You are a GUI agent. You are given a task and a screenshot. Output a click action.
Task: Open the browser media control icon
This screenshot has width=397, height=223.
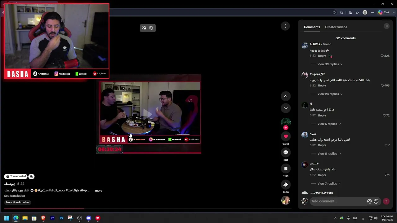(350, 12)
